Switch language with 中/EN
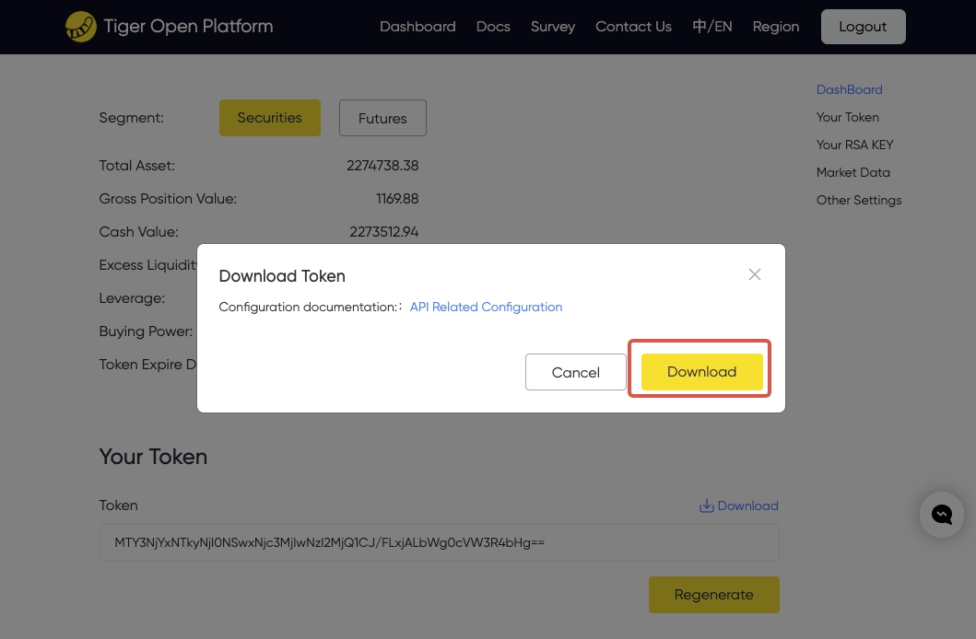Screen dimensions: 976x639 (712, 27)
